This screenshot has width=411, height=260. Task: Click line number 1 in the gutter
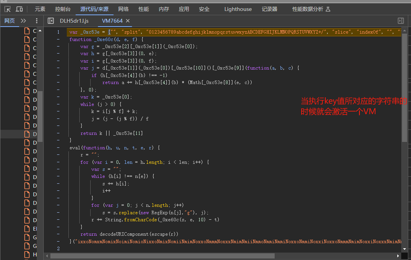coord(58,32)
